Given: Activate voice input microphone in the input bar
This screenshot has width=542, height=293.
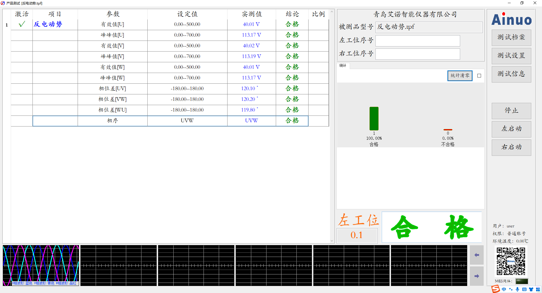Looking at the screenshot, I should click(517, 289).
